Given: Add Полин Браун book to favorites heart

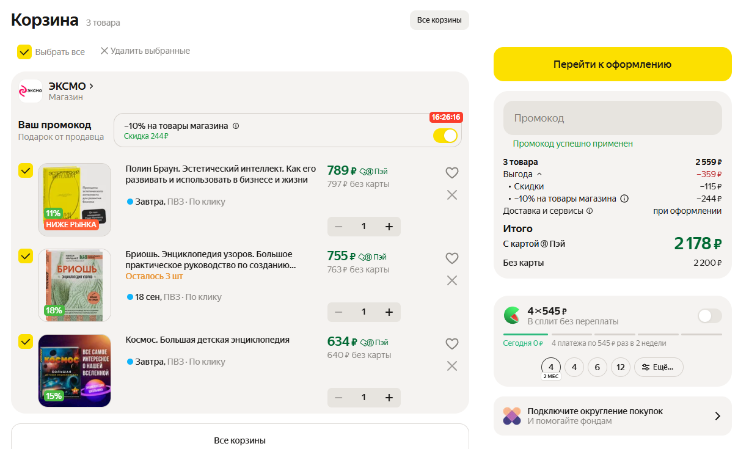Looking at the screenshot, I should [451, 173].
